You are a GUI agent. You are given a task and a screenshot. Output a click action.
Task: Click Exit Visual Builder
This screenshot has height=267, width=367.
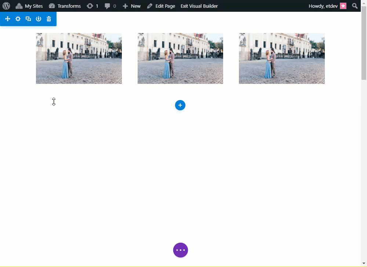199,6
